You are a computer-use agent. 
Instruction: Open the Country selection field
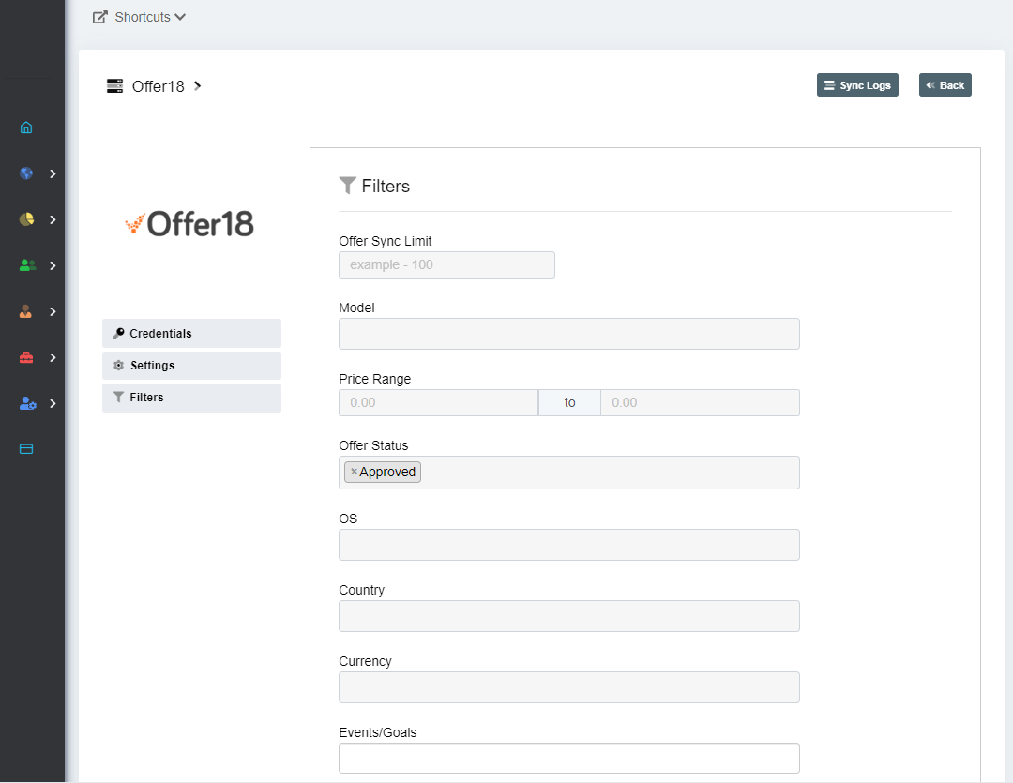click(x=568, y=616)
